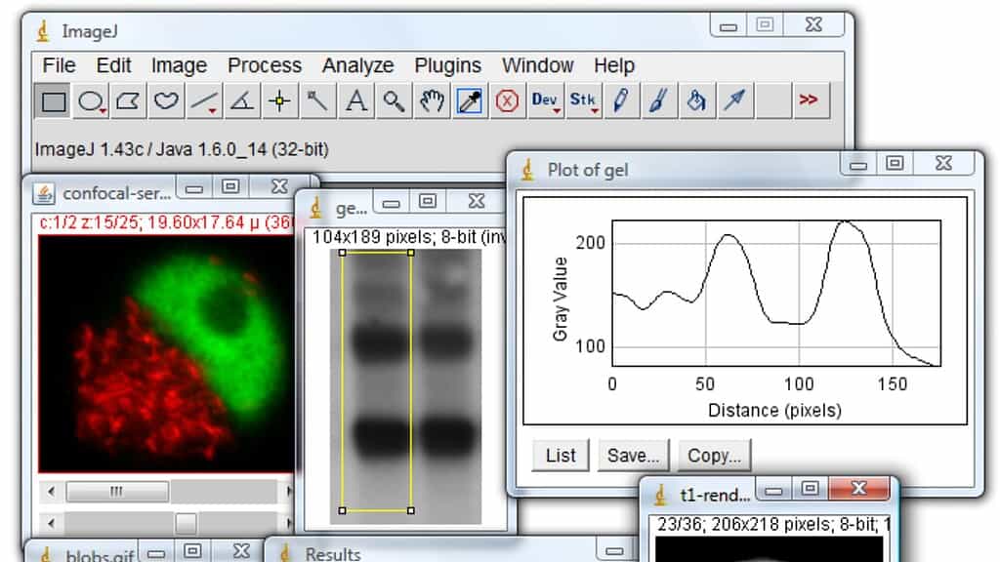Click the Copy... button in Plot window
The width and height of the screenshot is (1000, 562).
point(714,456)
